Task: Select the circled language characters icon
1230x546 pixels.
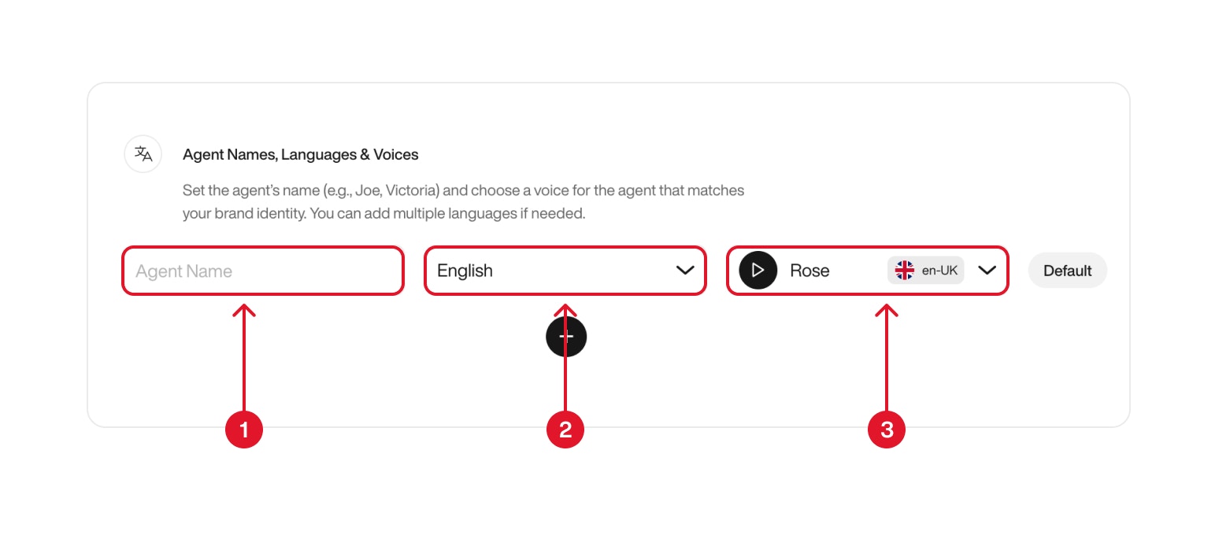Action: point(143,154)
